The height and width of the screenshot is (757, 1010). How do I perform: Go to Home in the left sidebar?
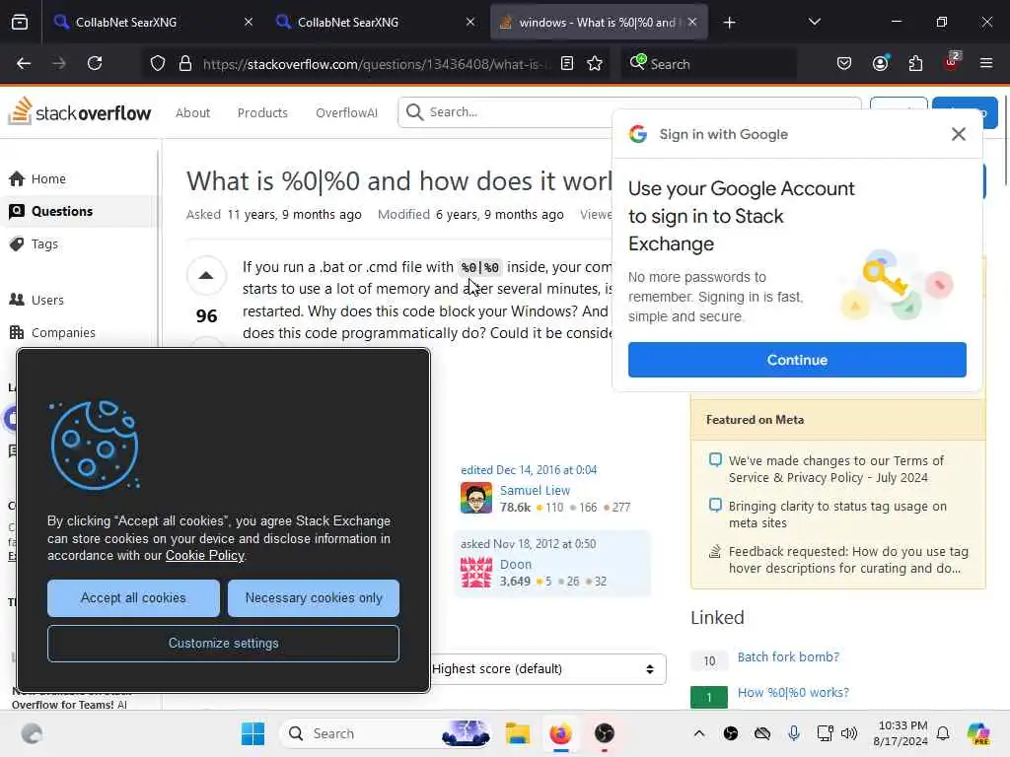48,179
